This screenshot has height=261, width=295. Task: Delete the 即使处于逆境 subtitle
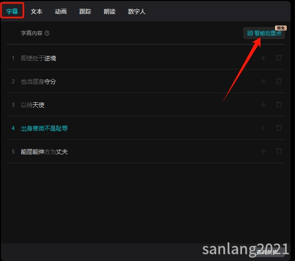tap(279, 58)
